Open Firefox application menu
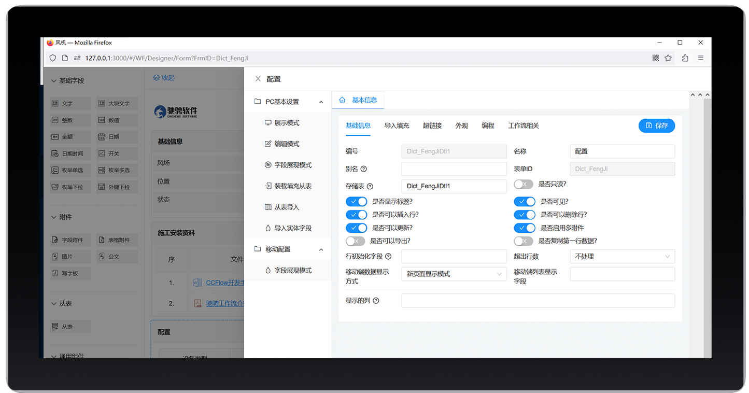749x393 pixels. tap(701, 58)
